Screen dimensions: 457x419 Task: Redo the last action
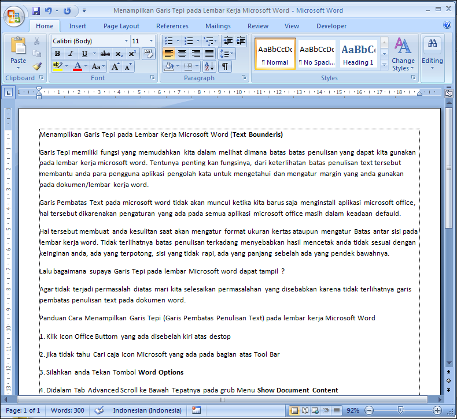pos(67,11)
